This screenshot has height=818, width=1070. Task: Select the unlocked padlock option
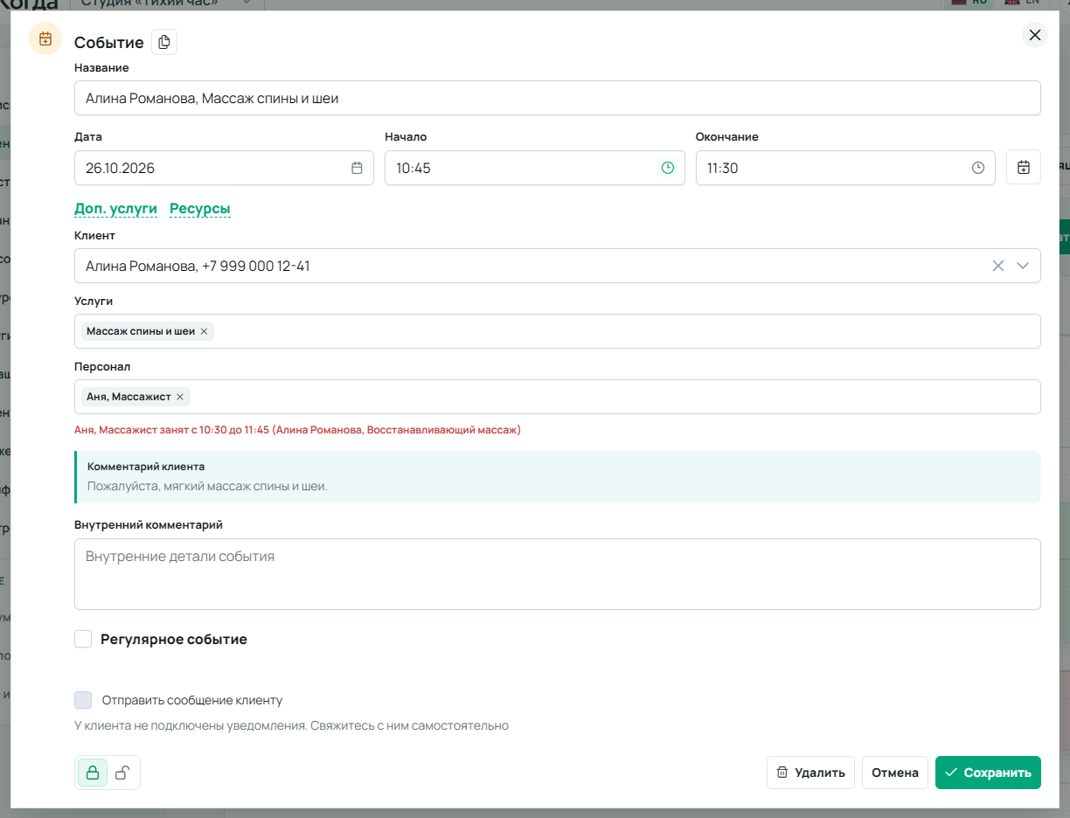coord(123,773)
